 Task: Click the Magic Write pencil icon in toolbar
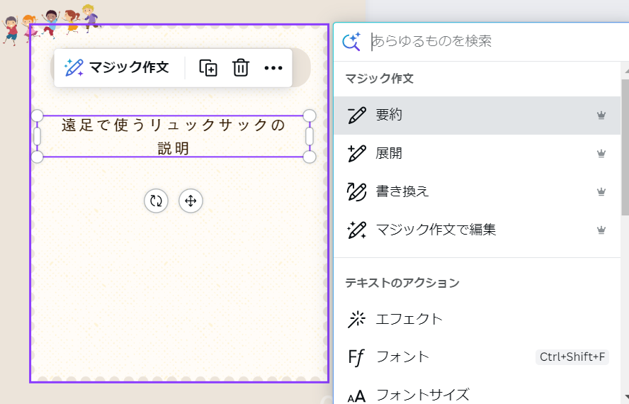74,67
